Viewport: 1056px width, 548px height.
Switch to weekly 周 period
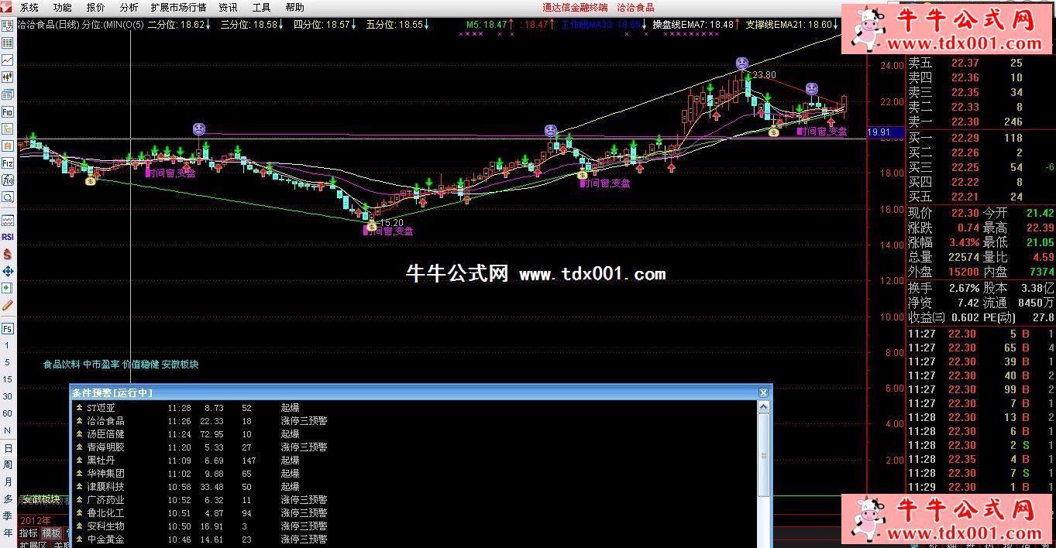coord(8,465)
